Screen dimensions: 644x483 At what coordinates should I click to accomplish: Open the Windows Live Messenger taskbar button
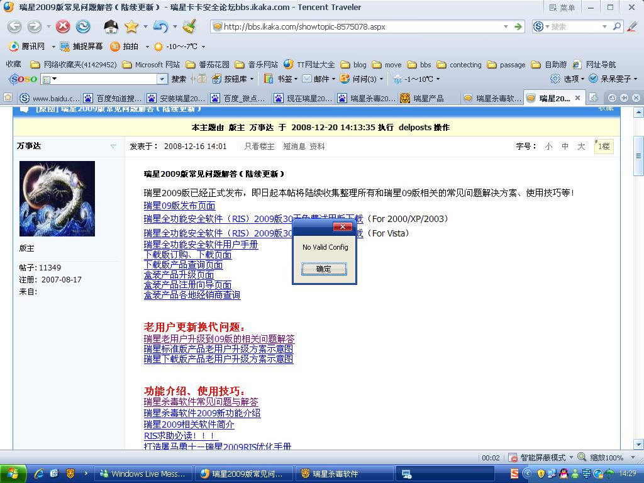(x=143, y=474)
